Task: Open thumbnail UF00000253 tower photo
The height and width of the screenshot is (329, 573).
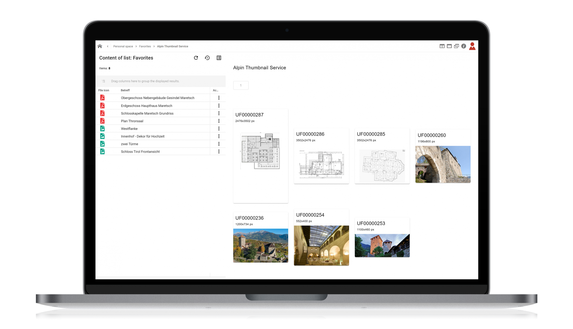Action: click(x=382, y=238)
